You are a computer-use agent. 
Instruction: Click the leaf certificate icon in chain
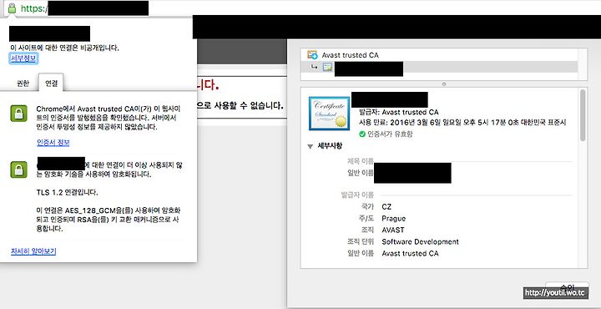coord(327,68)
